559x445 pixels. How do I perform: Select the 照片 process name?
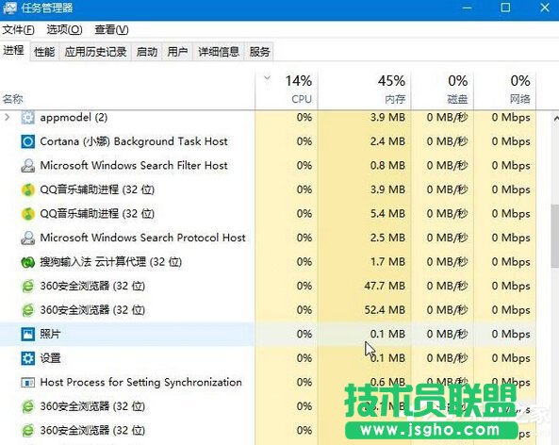50,334
